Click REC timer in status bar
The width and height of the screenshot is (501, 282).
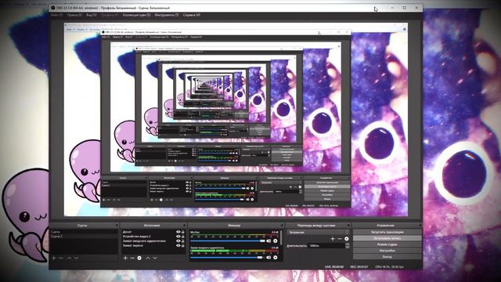(x=359, y=266)
